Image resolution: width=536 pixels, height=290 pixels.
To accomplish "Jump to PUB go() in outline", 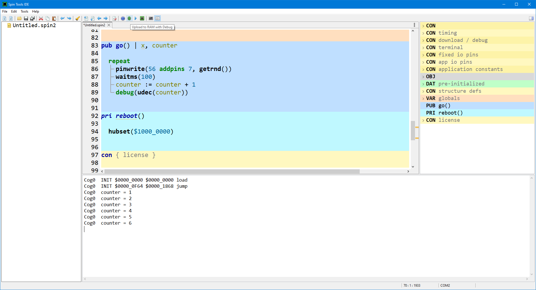I will coord(444,106).
